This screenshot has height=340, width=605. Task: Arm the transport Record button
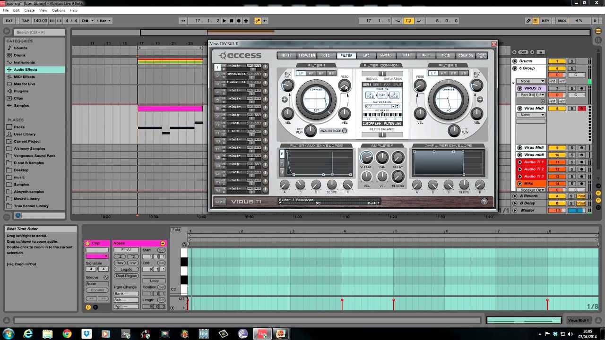pyautogui.click(x=239, y=21)
